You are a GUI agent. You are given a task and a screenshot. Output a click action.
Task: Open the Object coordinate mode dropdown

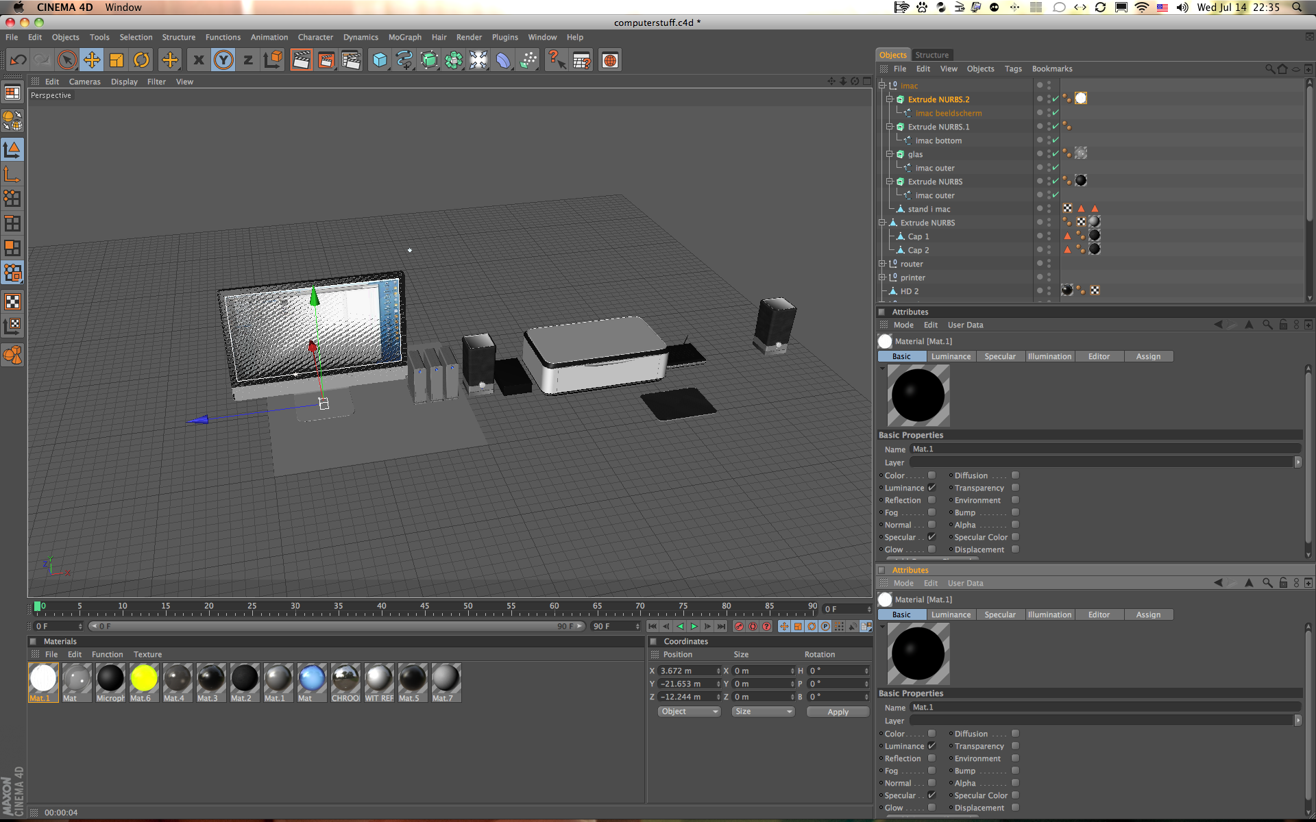pos(689,712)
